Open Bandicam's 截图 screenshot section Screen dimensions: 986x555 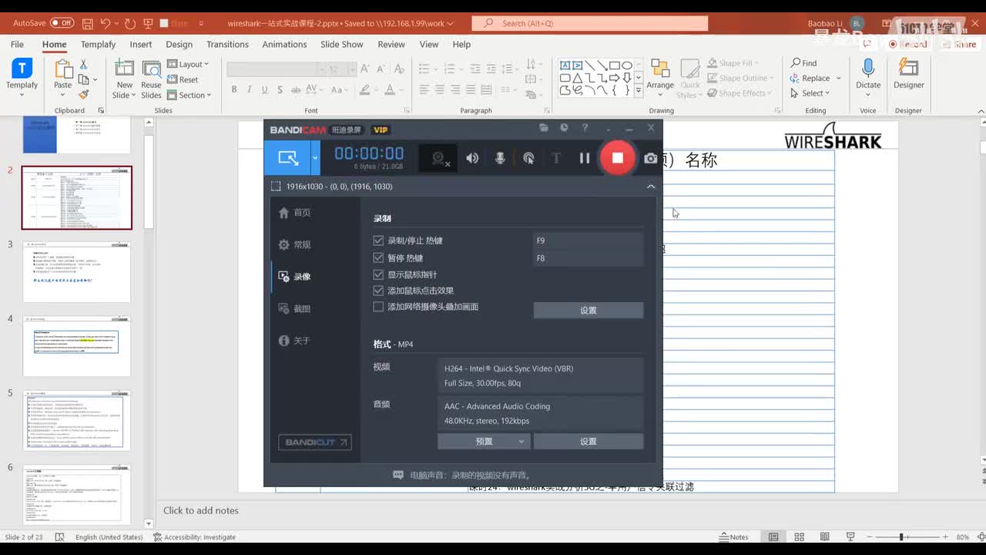coord(295,308)
